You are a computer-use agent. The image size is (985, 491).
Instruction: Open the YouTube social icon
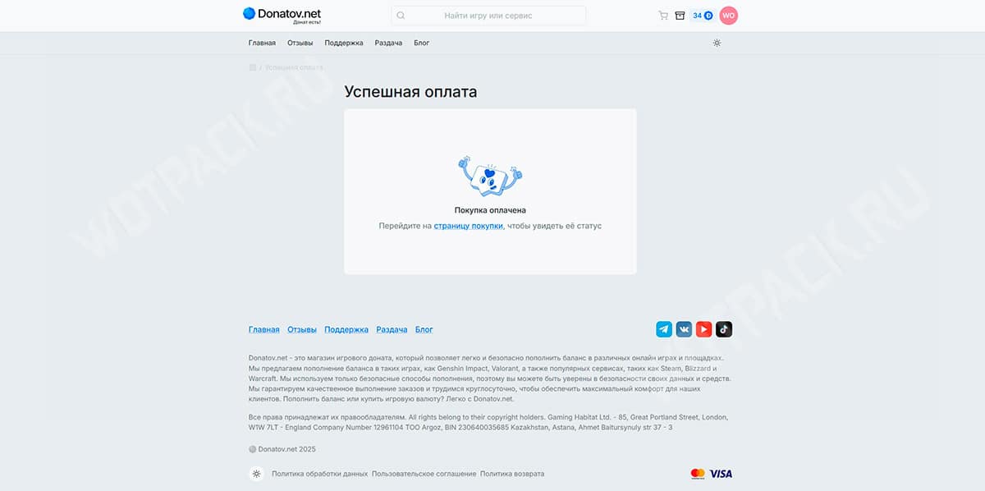click(703, 329)
